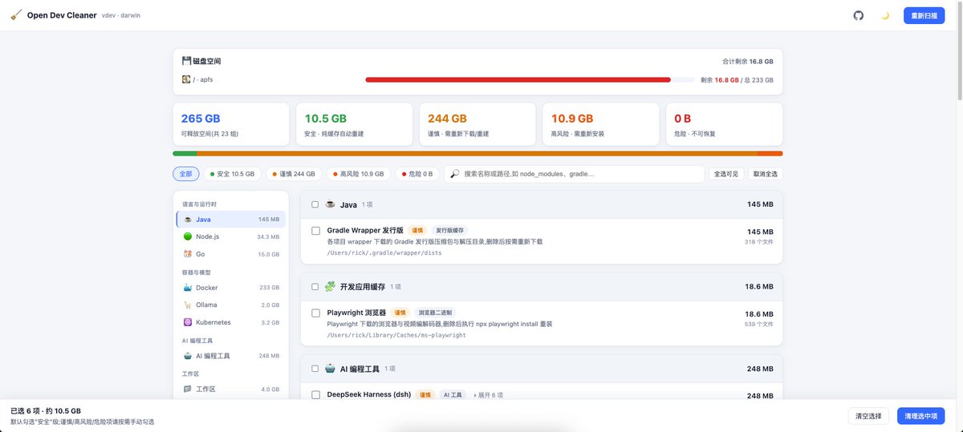Click the 合计剩余 16.8 GB text

coord(748,61)
